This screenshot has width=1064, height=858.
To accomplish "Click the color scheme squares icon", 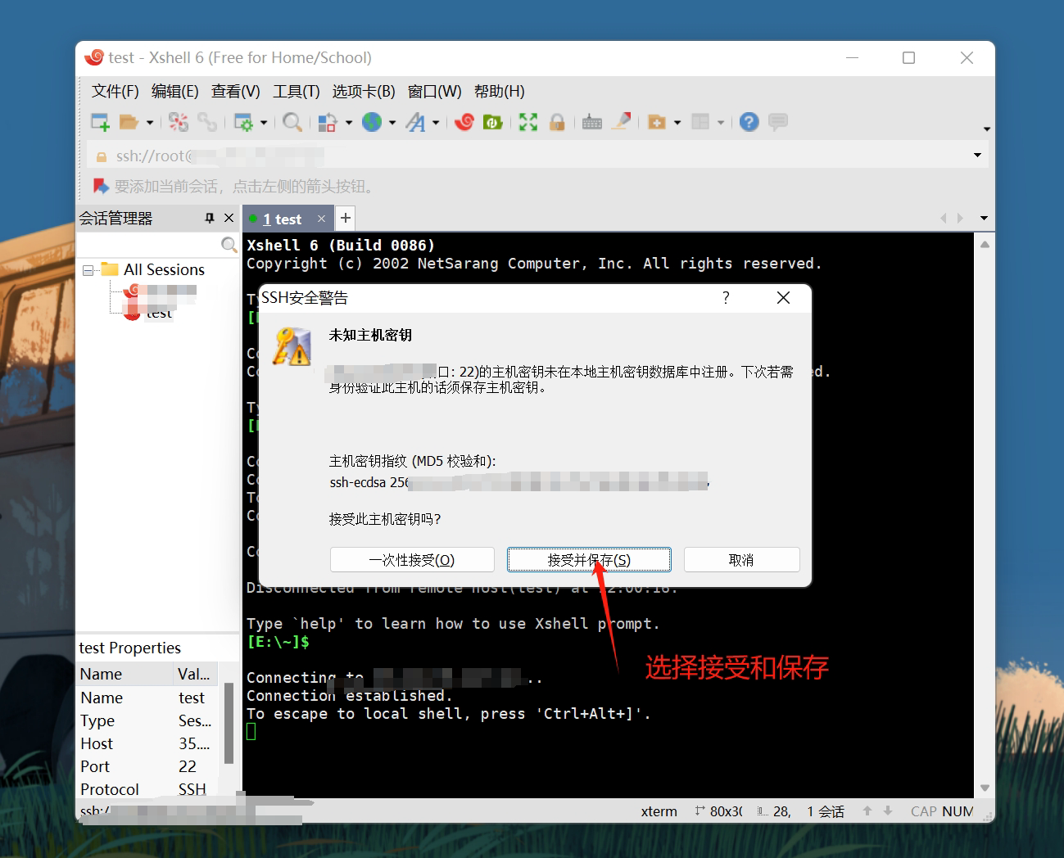I will [328, 122].
